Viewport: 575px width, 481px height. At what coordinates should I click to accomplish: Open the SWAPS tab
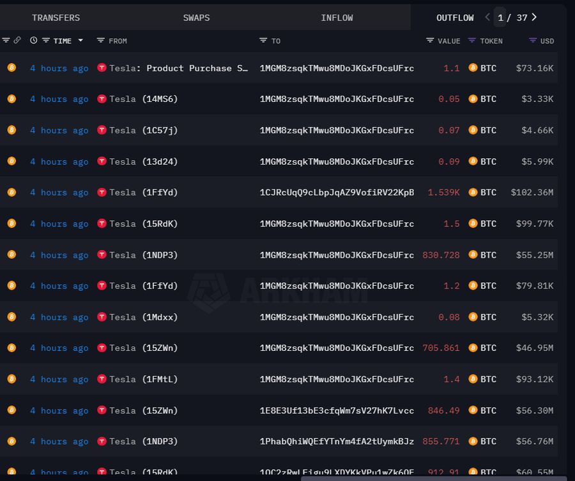[196, 17]
